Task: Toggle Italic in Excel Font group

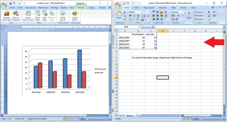Action: tap(134, 16)
